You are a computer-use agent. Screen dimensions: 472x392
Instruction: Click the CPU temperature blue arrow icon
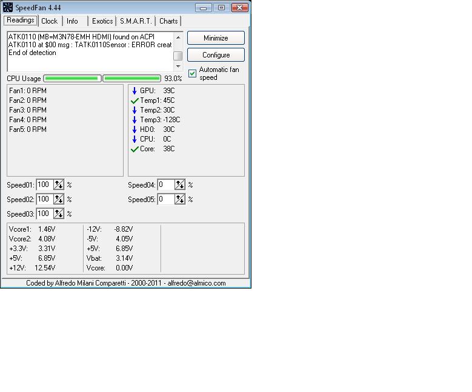click(x=135, y=139)
